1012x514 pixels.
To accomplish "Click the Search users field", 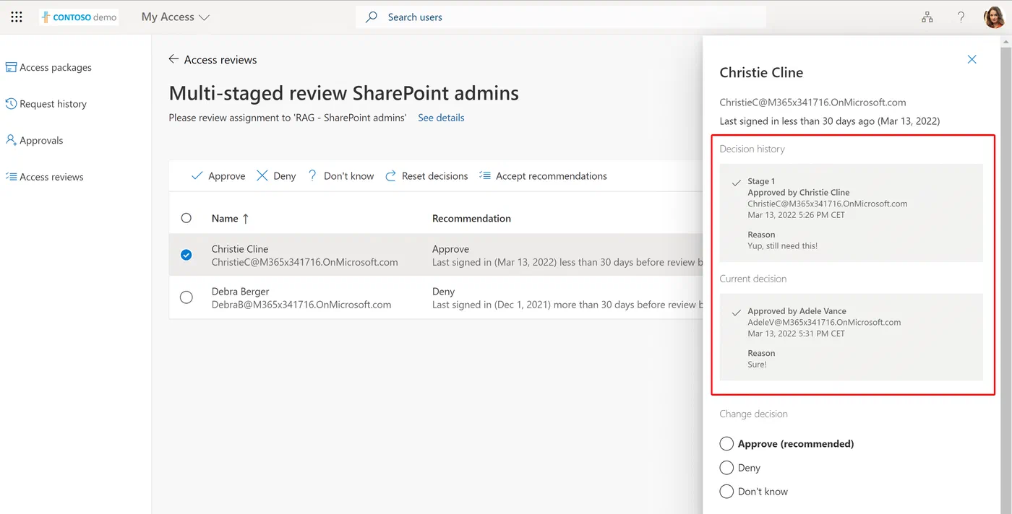I will [560, 17].
